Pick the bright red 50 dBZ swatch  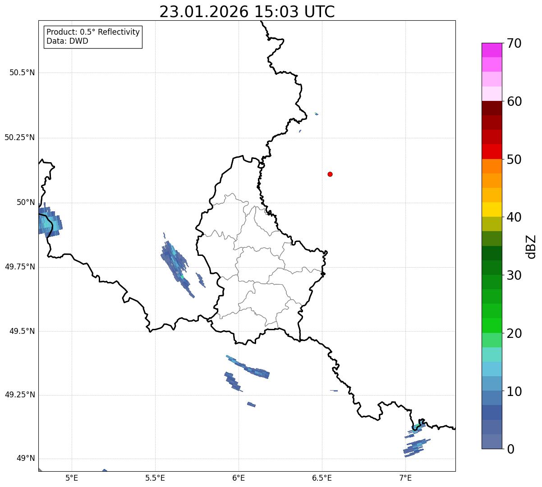pyautogui.click(x=491, y=152)
